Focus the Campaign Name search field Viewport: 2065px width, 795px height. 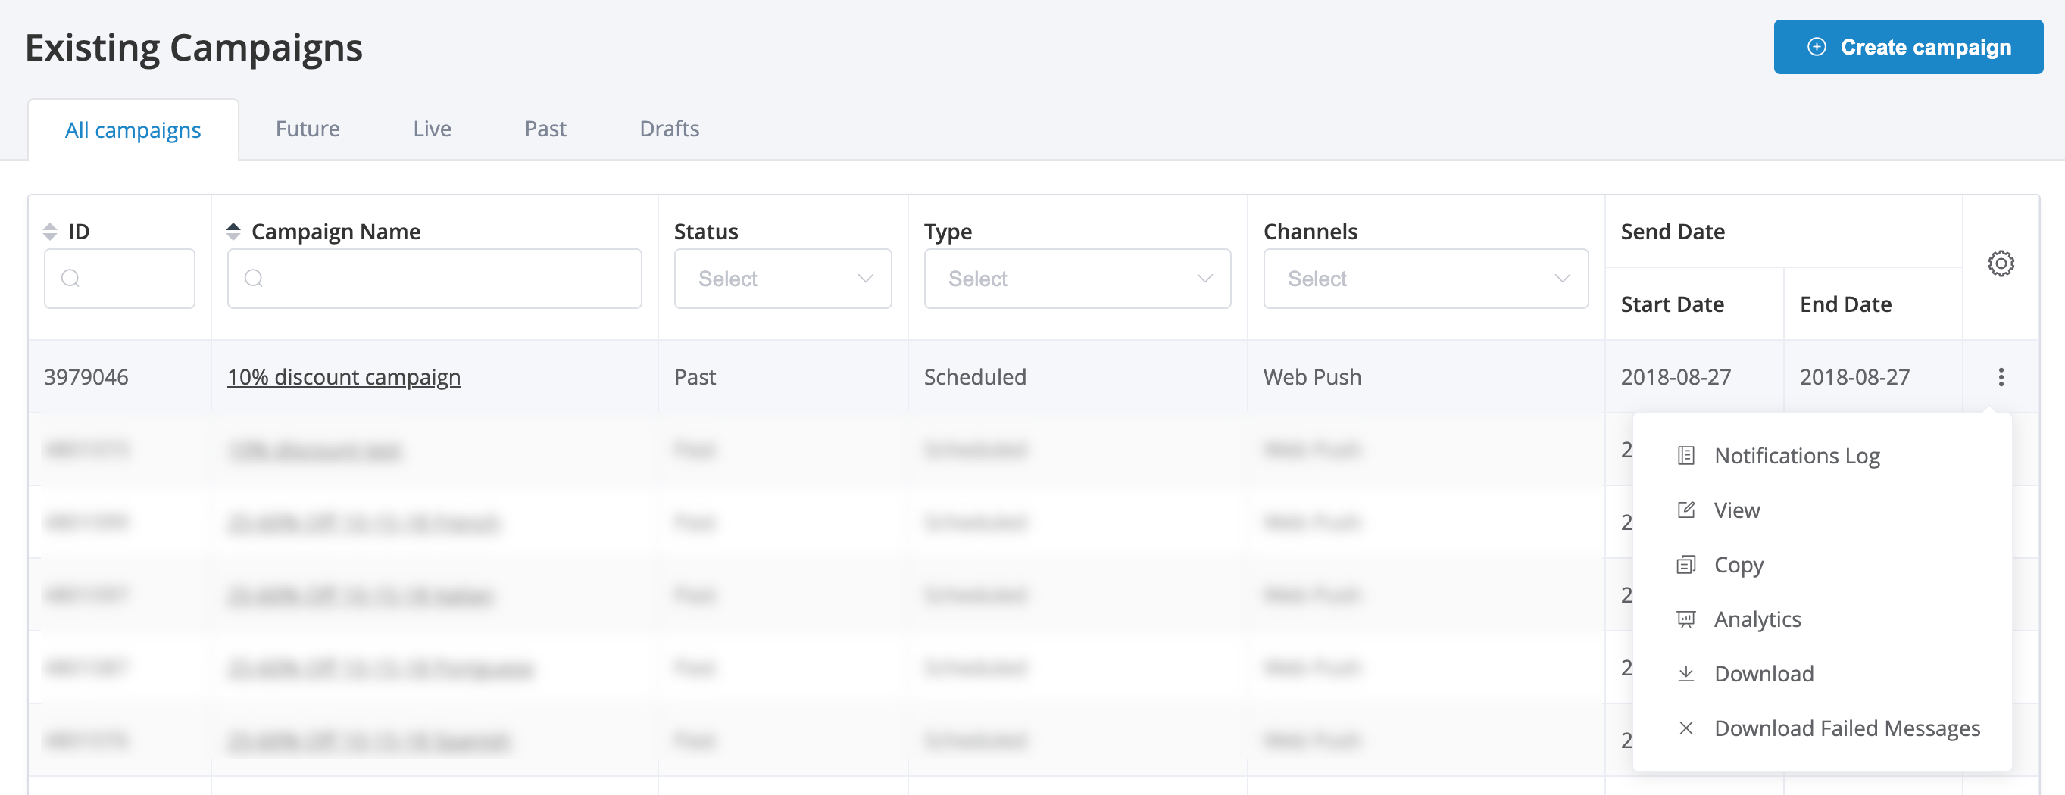[x=435, y=278]
